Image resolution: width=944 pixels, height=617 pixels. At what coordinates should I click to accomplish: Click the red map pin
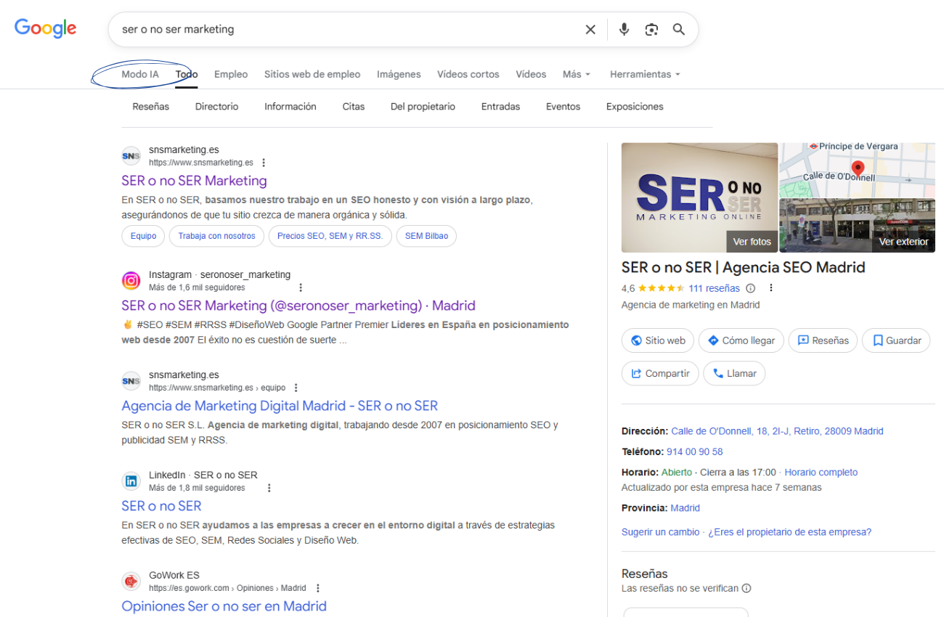[858, 169]
